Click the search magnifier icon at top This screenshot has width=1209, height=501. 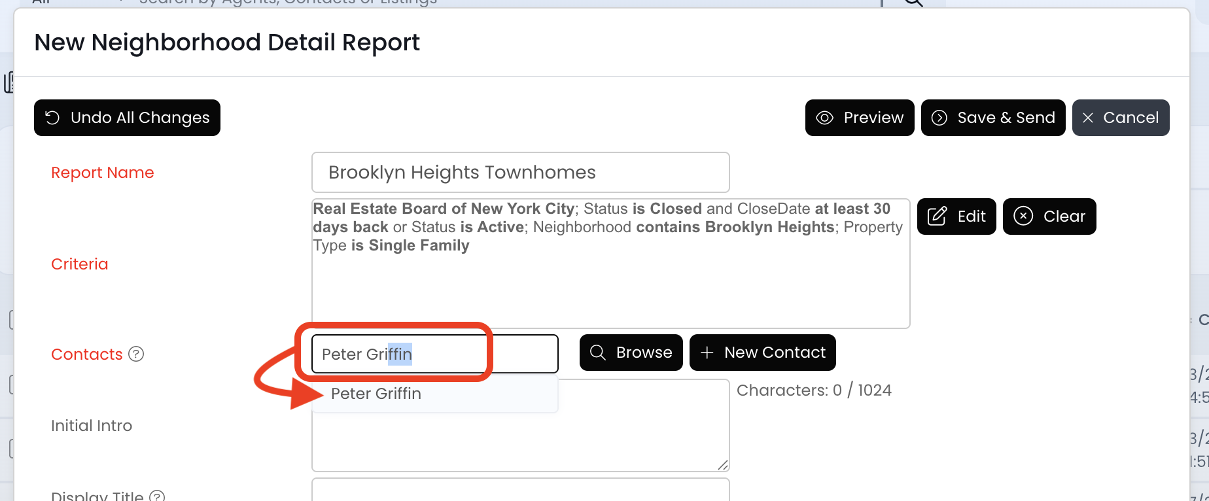[913, 3]
